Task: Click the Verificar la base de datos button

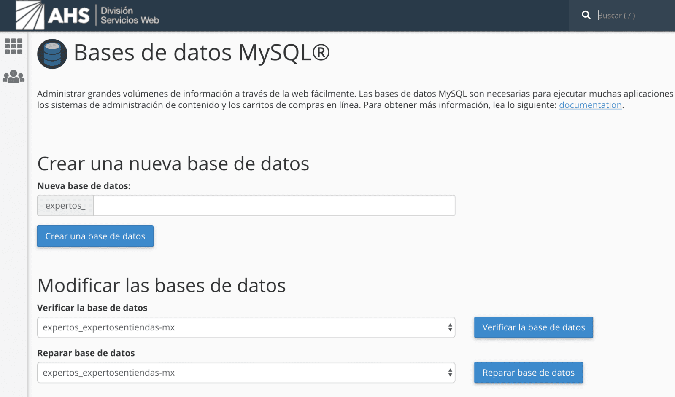Action: pos(534,327)
